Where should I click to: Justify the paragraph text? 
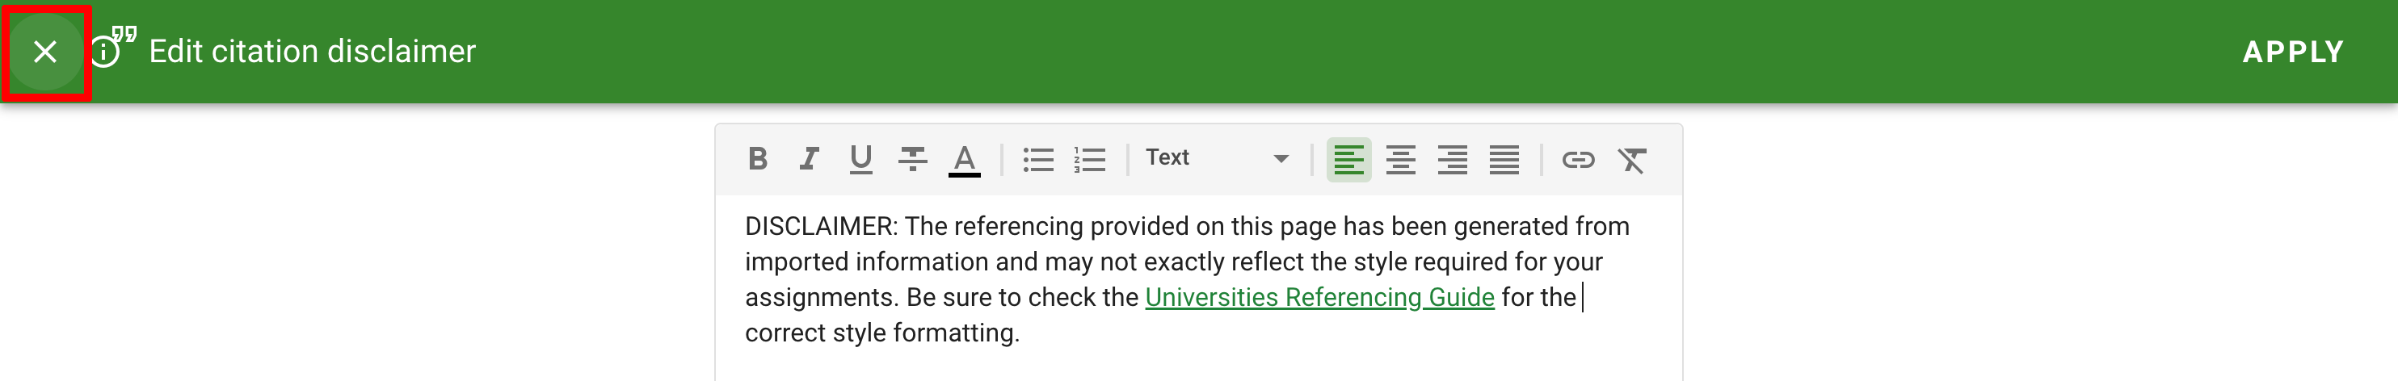[1504, 160]
